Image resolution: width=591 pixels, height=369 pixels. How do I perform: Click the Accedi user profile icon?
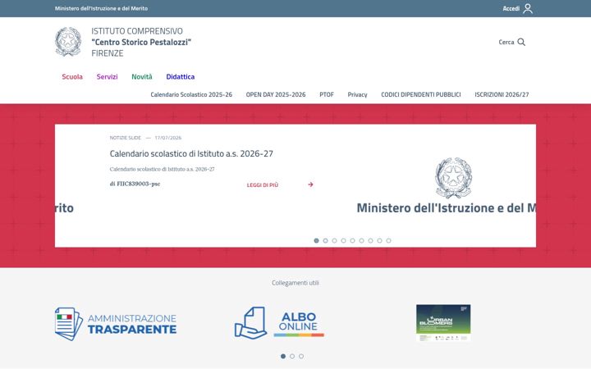tap(528, 8)
